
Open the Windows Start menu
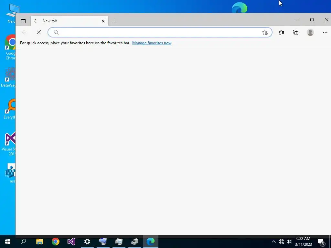[x=8, y=242]
